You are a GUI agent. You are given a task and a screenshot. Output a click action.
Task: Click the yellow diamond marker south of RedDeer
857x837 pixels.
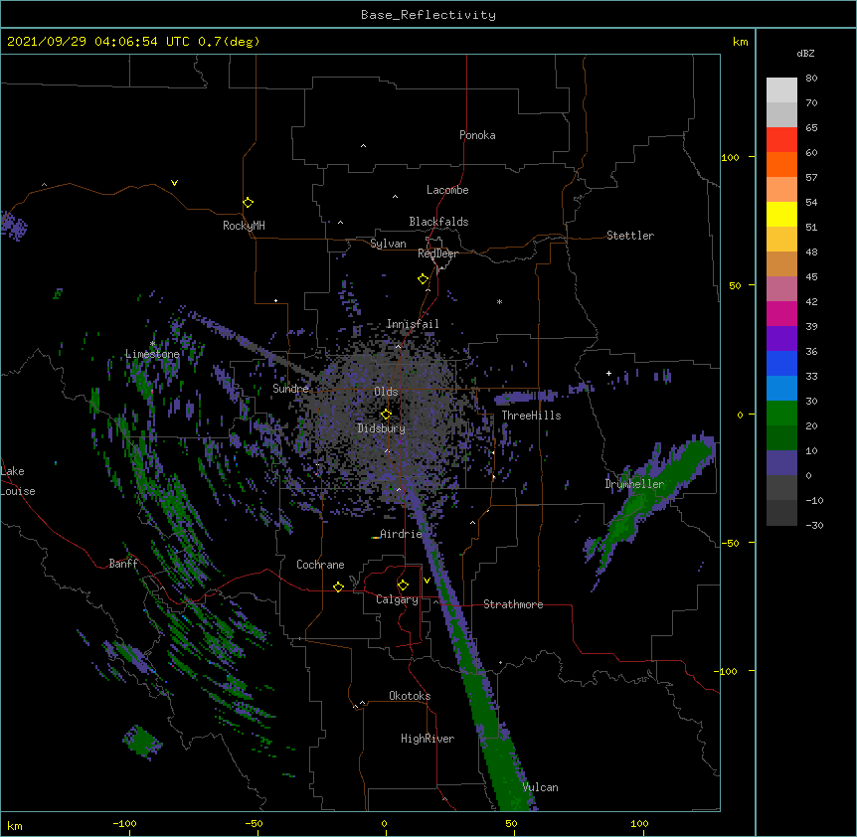pos(423,279)
